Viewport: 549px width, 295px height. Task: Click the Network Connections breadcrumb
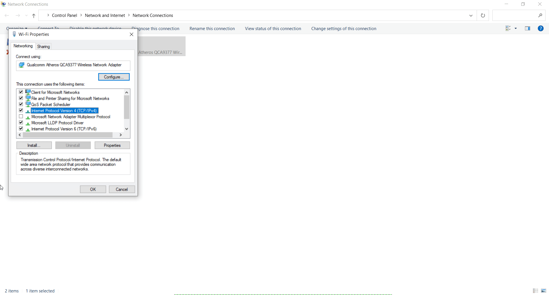click(x=153, y=15)
